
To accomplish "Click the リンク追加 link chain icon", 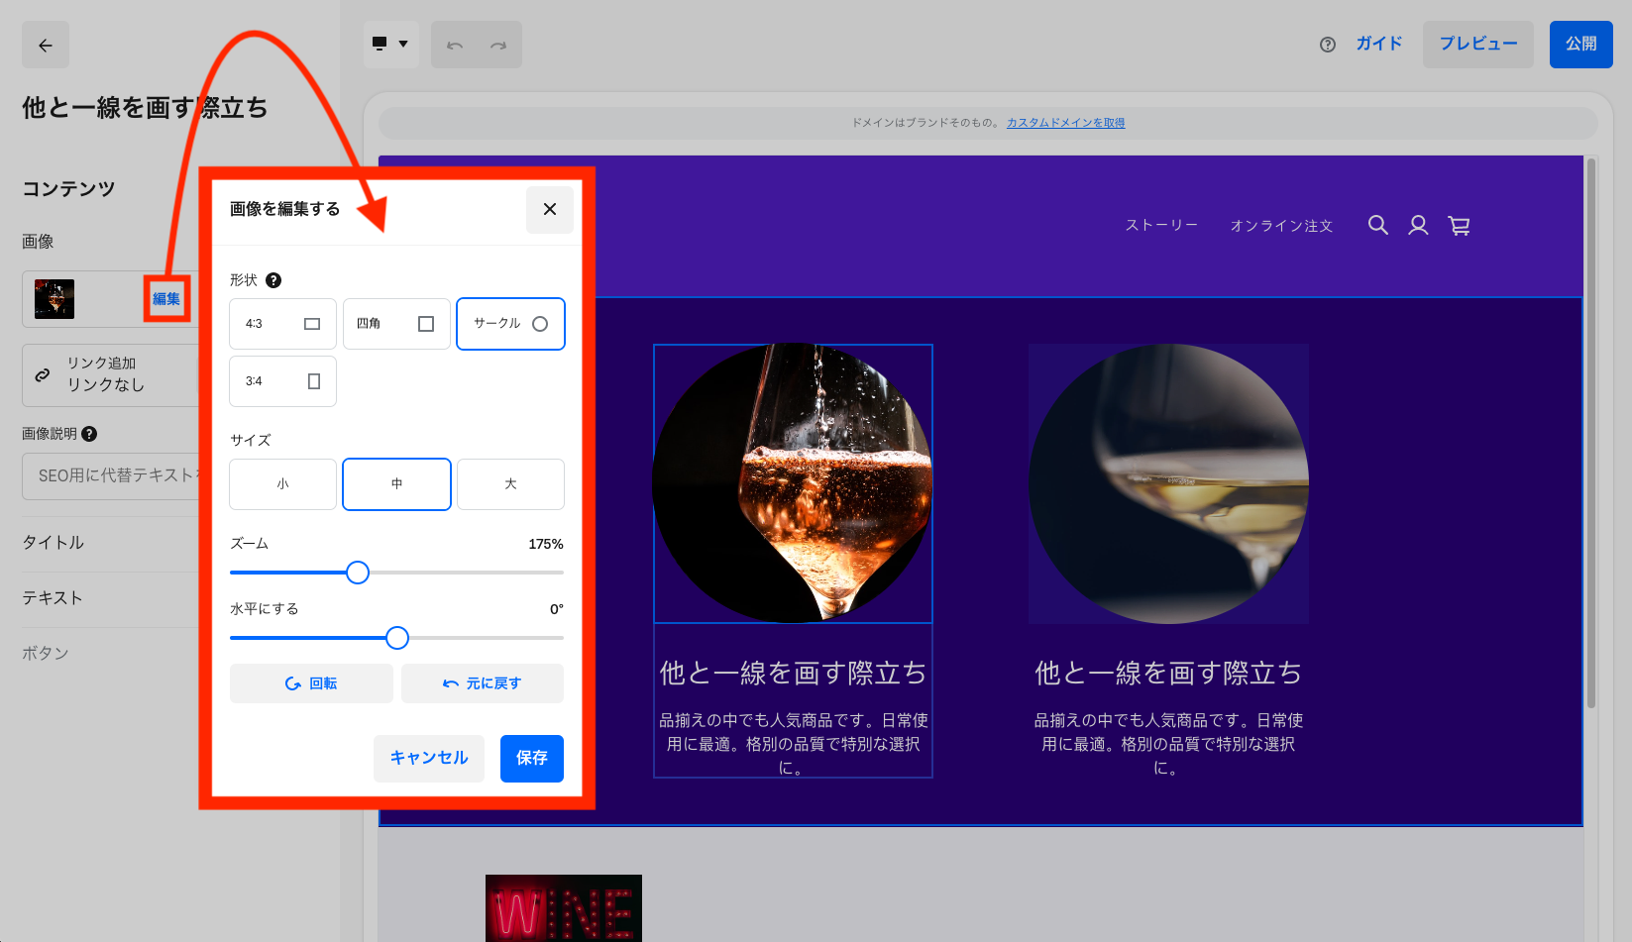I will (43, 375).
